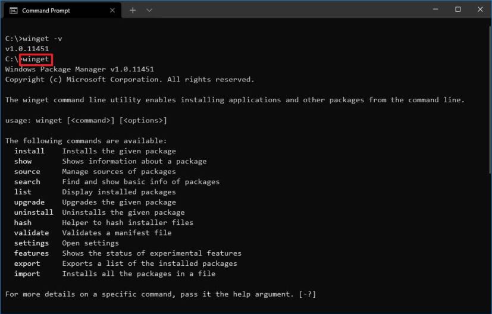Click 'Manage sources of packages' description
Image resolution: width=492 pixels, height=314 pixels.
119,172
